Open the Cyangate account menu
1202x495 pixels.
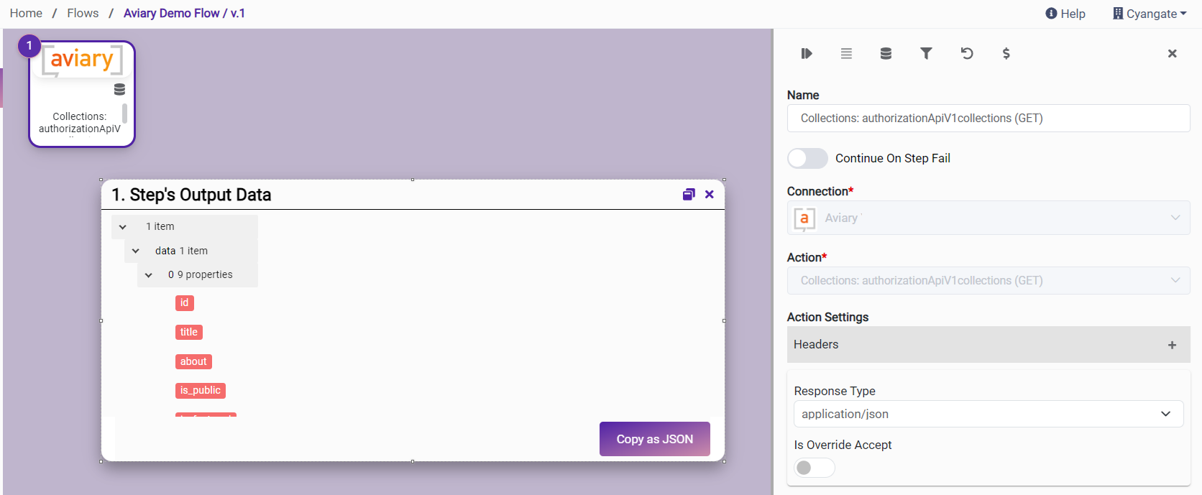click(x=1150, y=14)
